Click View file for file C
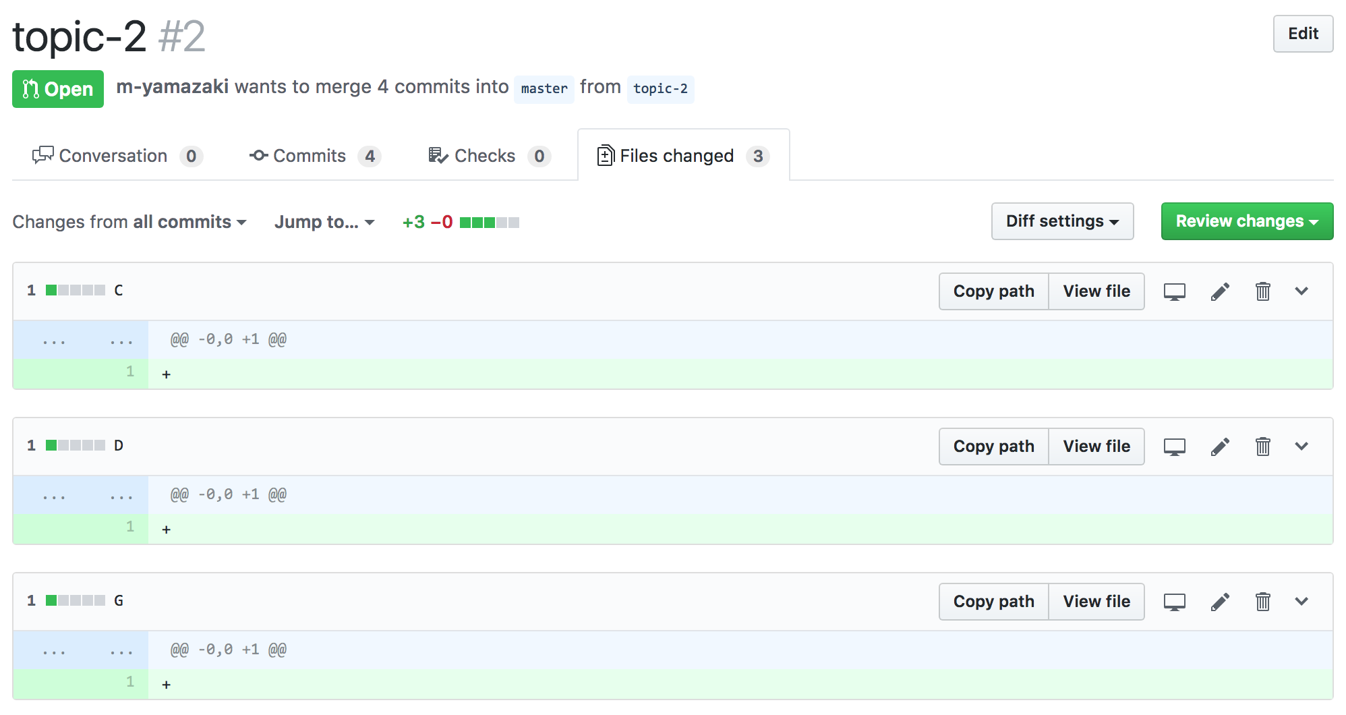1346x715 pixels. [x=1096, y=291]
